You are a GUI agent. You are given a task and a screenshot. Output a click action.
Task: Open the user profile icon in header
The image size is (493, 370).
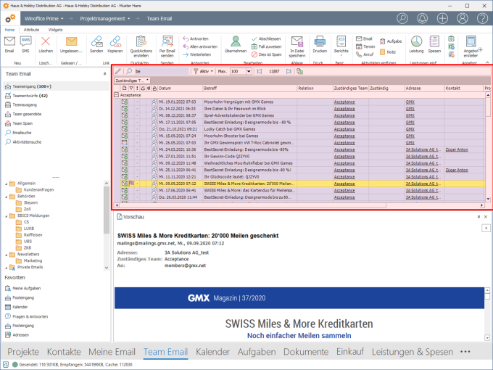tap(463, 19)
